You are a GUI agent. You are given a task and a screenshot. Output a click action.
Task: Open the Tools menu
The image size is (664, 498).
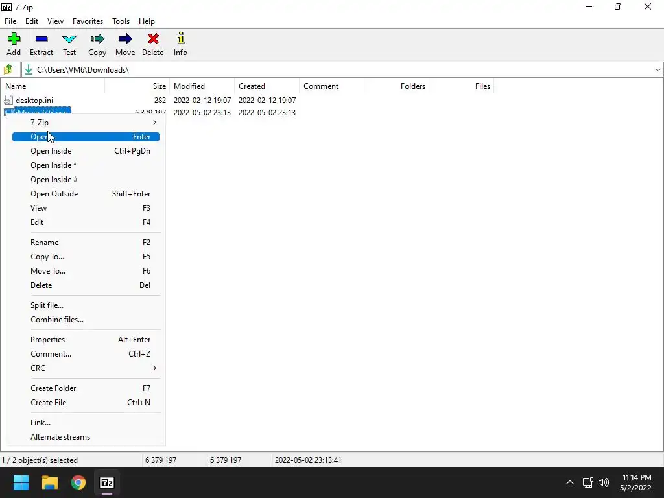pyautogui.click(x=121, y=21)
